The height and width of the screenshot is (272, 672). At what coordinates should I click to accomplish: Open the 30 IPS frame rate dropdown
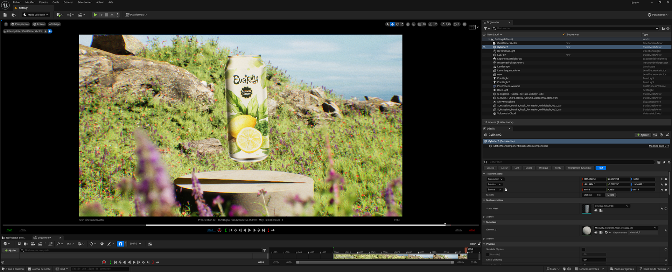click(135, 244)
